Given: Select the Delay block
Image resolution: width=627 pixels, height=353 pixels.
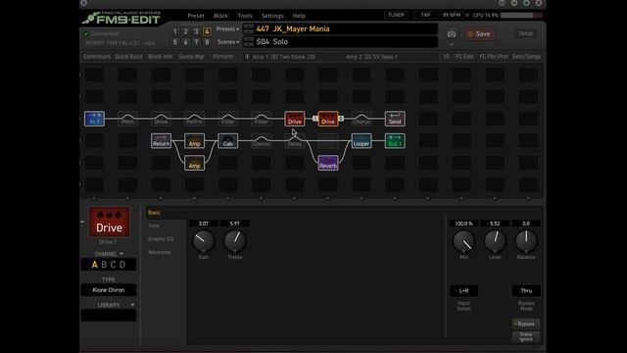Looking at the screenshot, I should [295, 141].
